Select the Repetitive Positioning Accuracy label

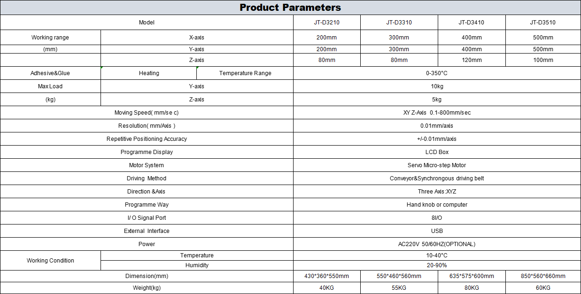[147, 139]
